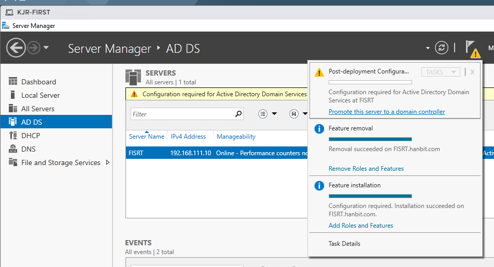The image size is (494, 267).
Task: Sort by the Server Name column
Action: coord(147,137)
